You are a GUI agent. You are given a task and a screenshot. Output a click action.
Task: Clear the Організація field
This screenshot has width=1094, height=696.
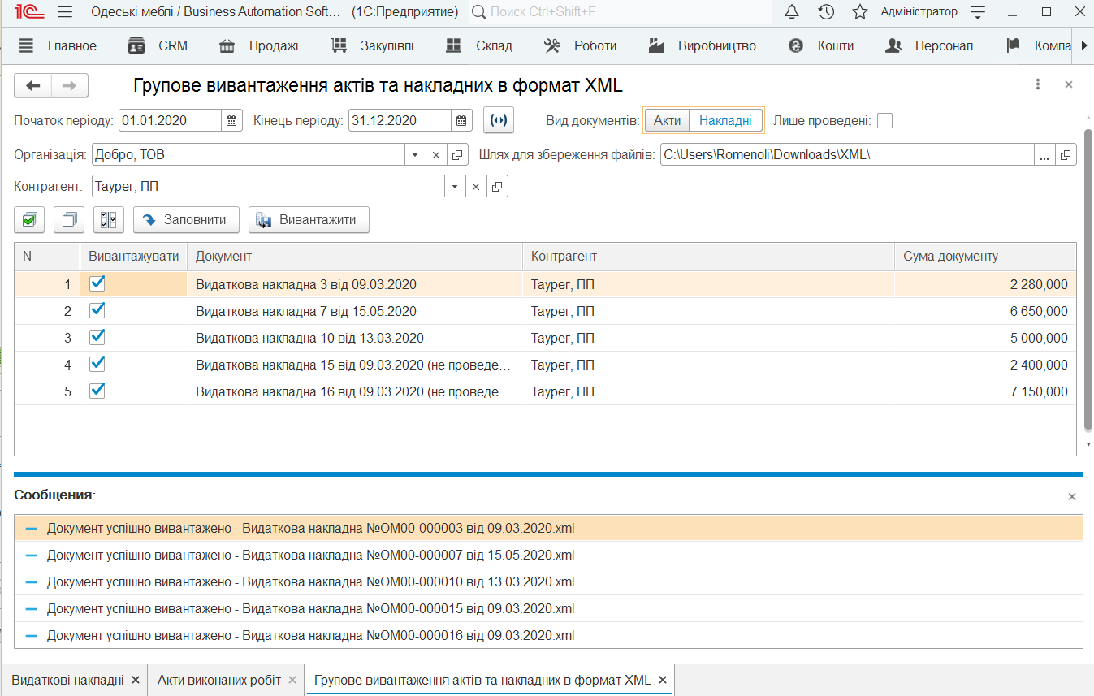pos(435,154)
